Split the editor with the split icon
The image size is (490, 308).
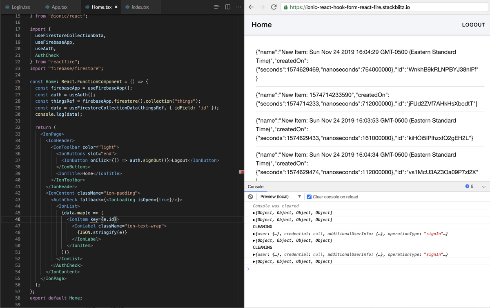228,7
